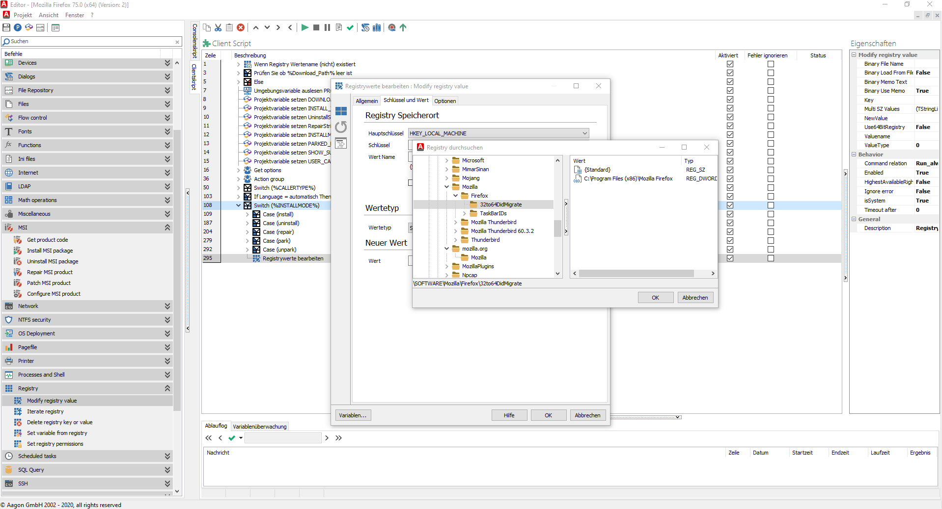Click the table view icon in top-left toolbar
Image resolution: width=942 pixels, height=509 pixels.
(x=55, y=27)
